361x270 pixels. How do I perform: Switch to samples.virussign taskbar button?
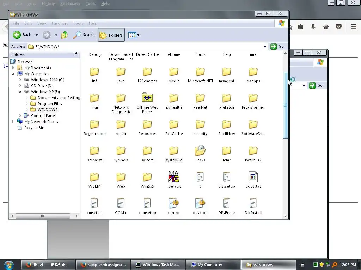pos(103,265)
